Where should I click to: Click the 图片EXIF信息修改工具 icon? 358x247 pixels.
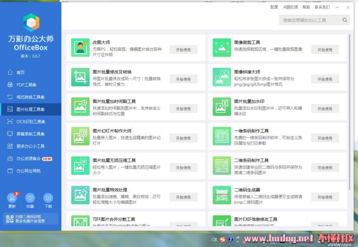pyautogui.click(x=222, y=221)
